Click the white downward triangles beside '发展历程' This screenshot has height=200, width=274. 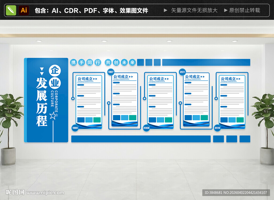pyautogui.click(x=41, y=71)
